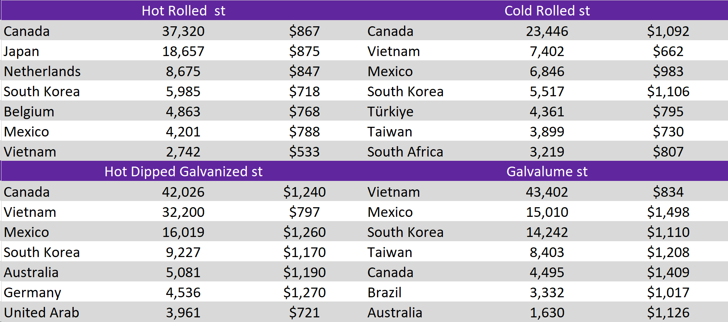
Task: Select the Türkiye country cell
Action: click(x=390, y=112)
